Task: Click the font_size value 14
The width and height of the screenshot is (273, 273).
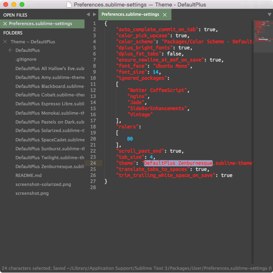Action: tap(156, 72)
